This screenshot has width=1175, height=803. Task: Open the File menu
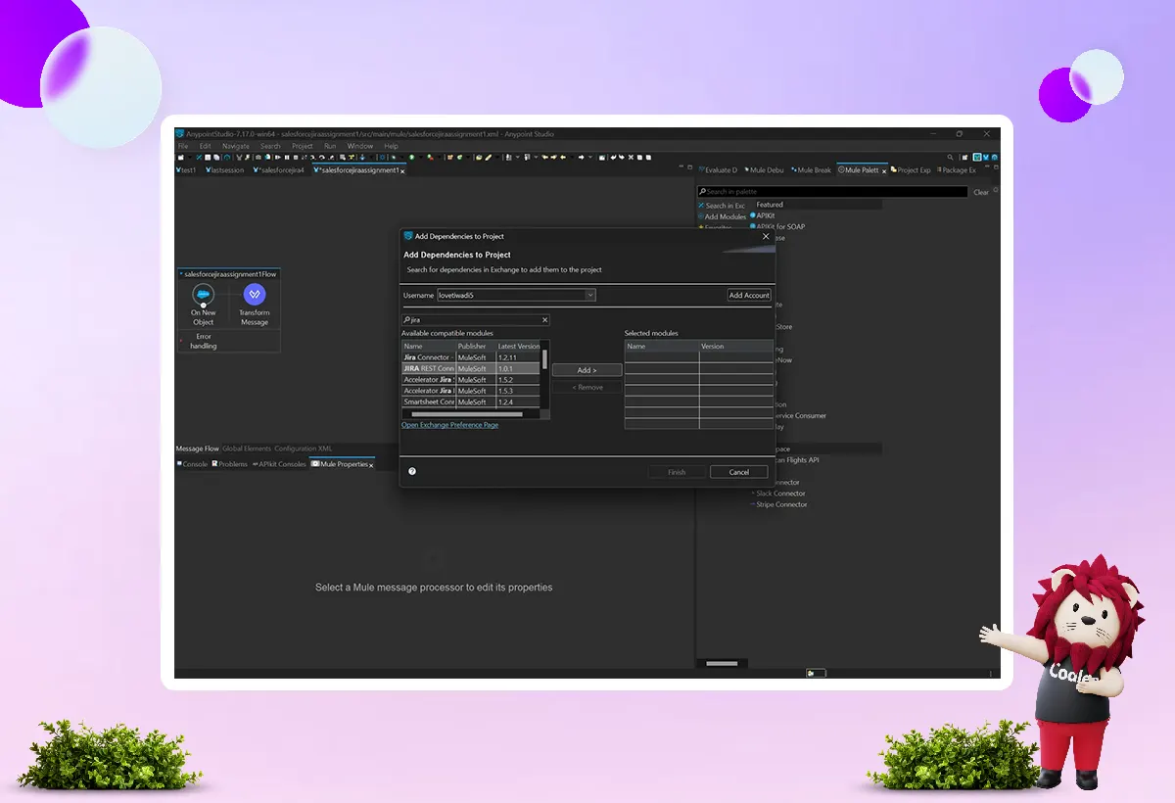[x=183, y=146]
